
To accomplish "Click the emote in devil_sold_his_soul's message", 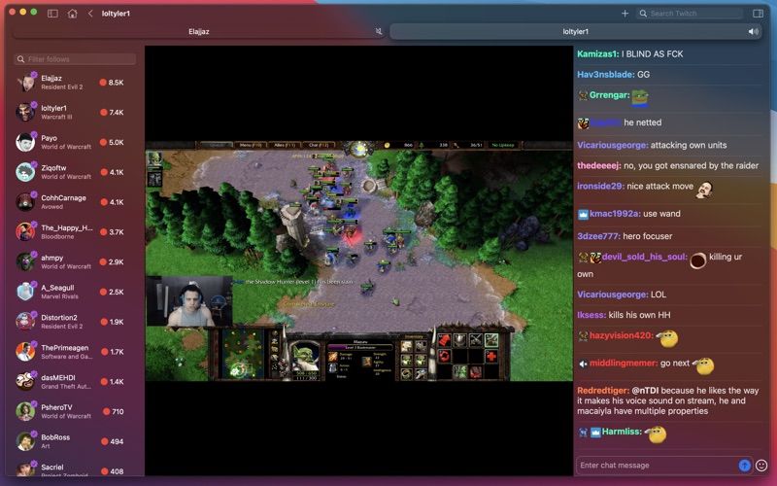I will (697, 260).
